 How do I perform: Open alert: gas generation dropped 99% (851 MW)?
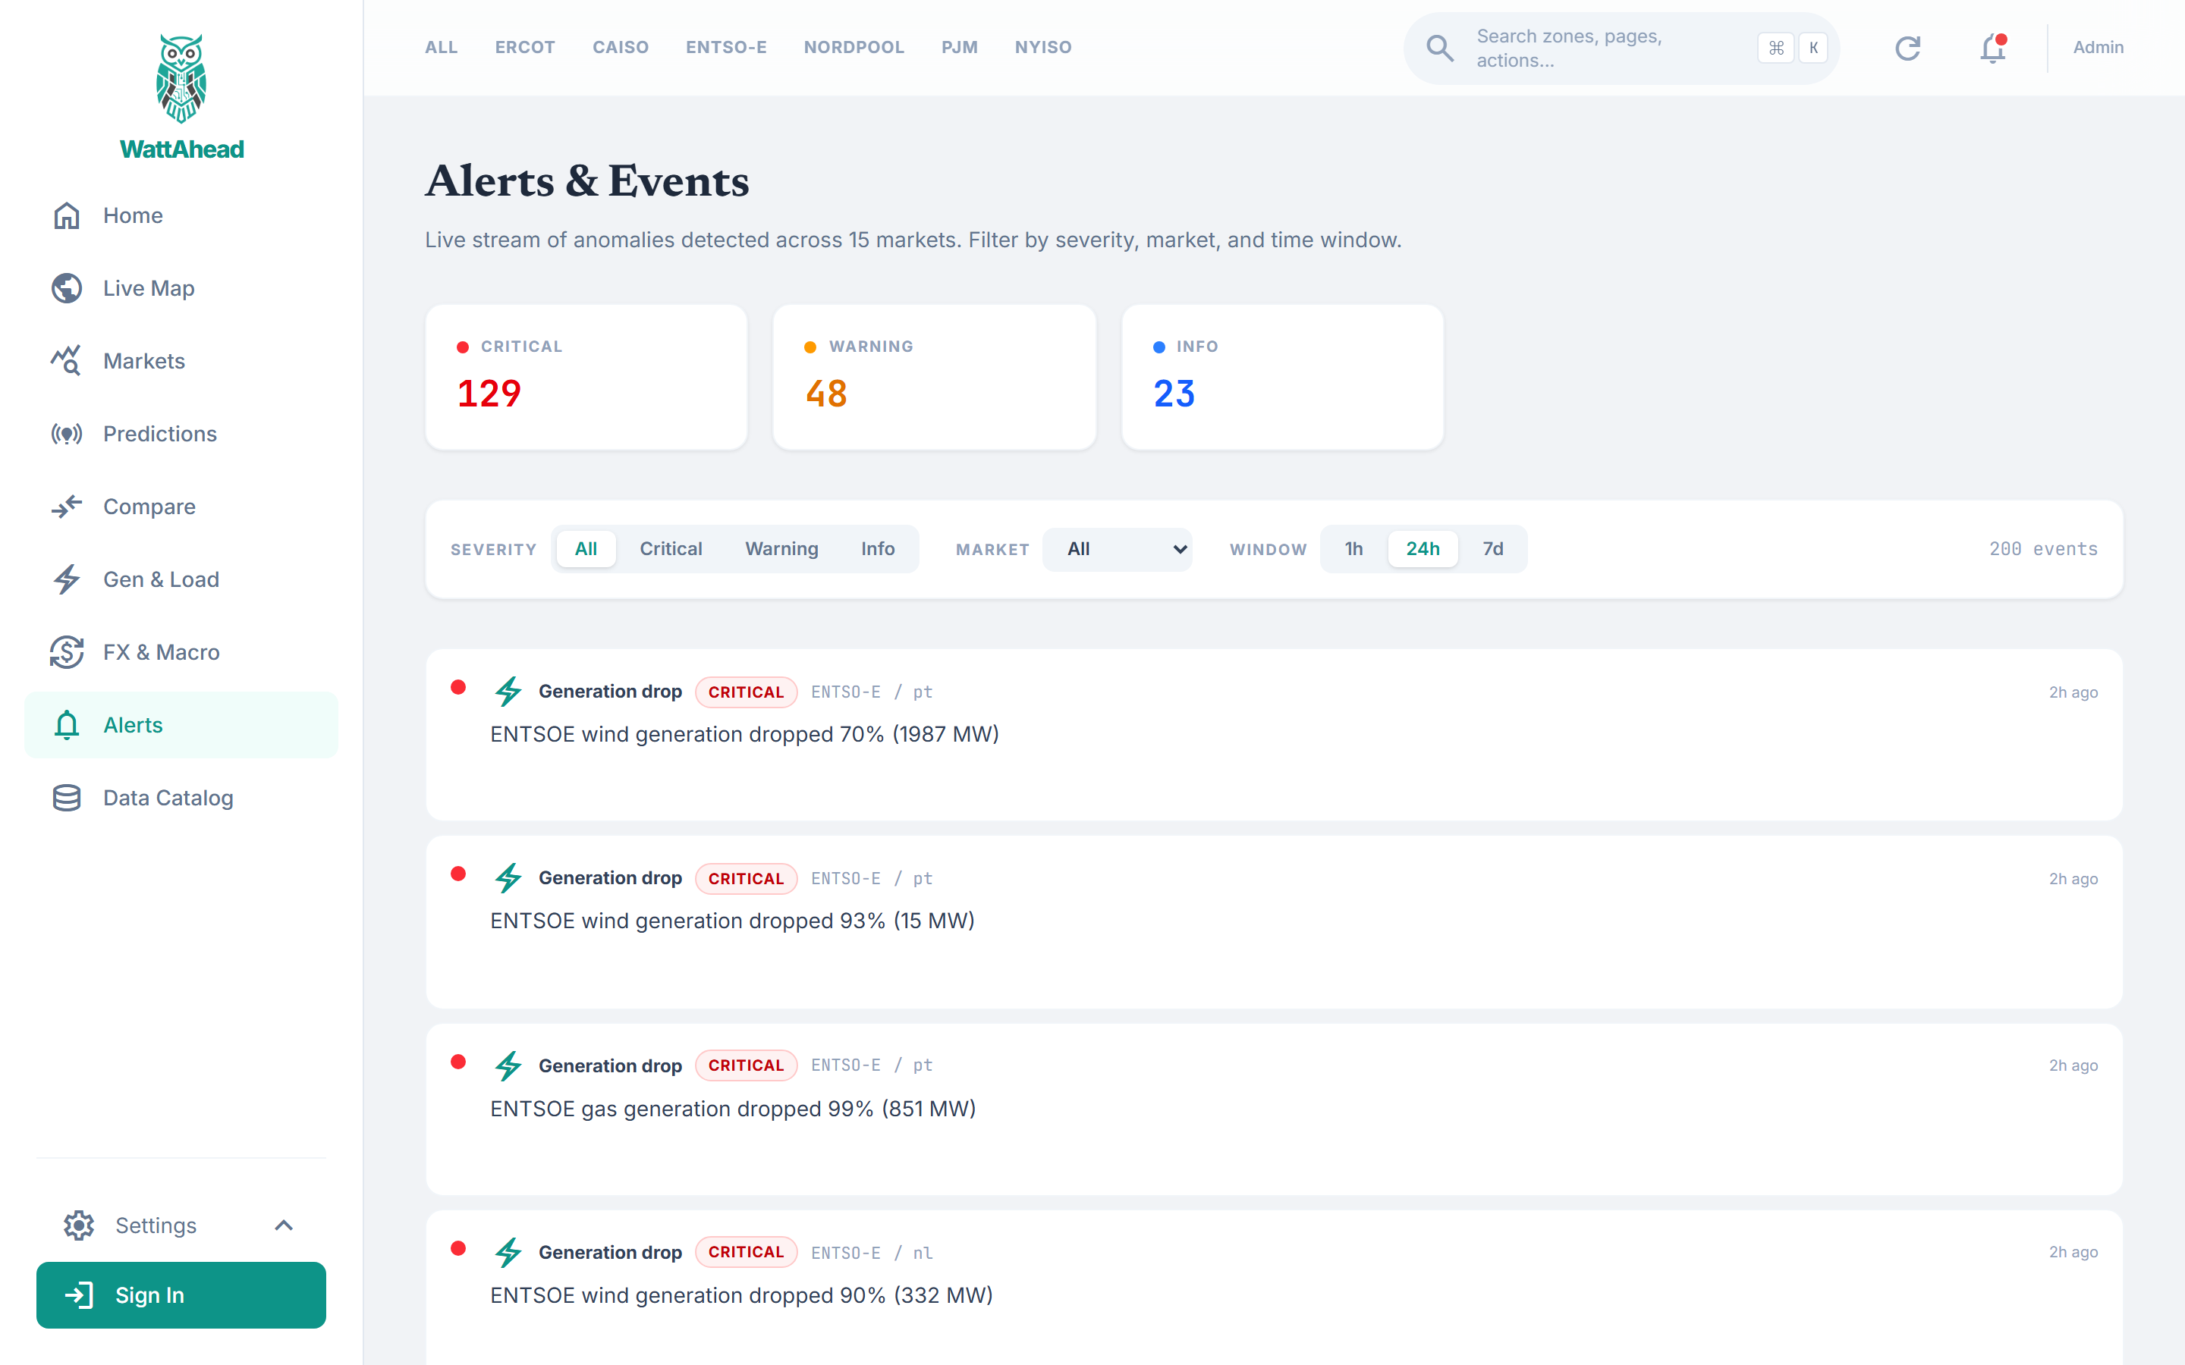pos(1274,1109)
